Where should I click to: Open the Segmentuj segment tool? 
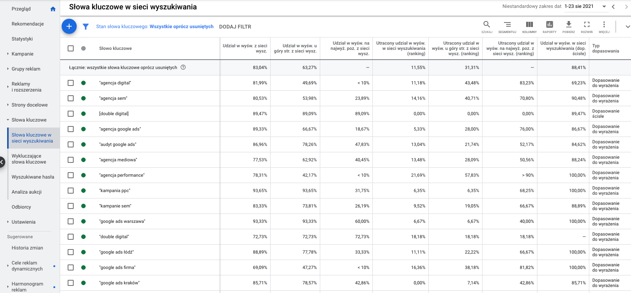(507, 27)
